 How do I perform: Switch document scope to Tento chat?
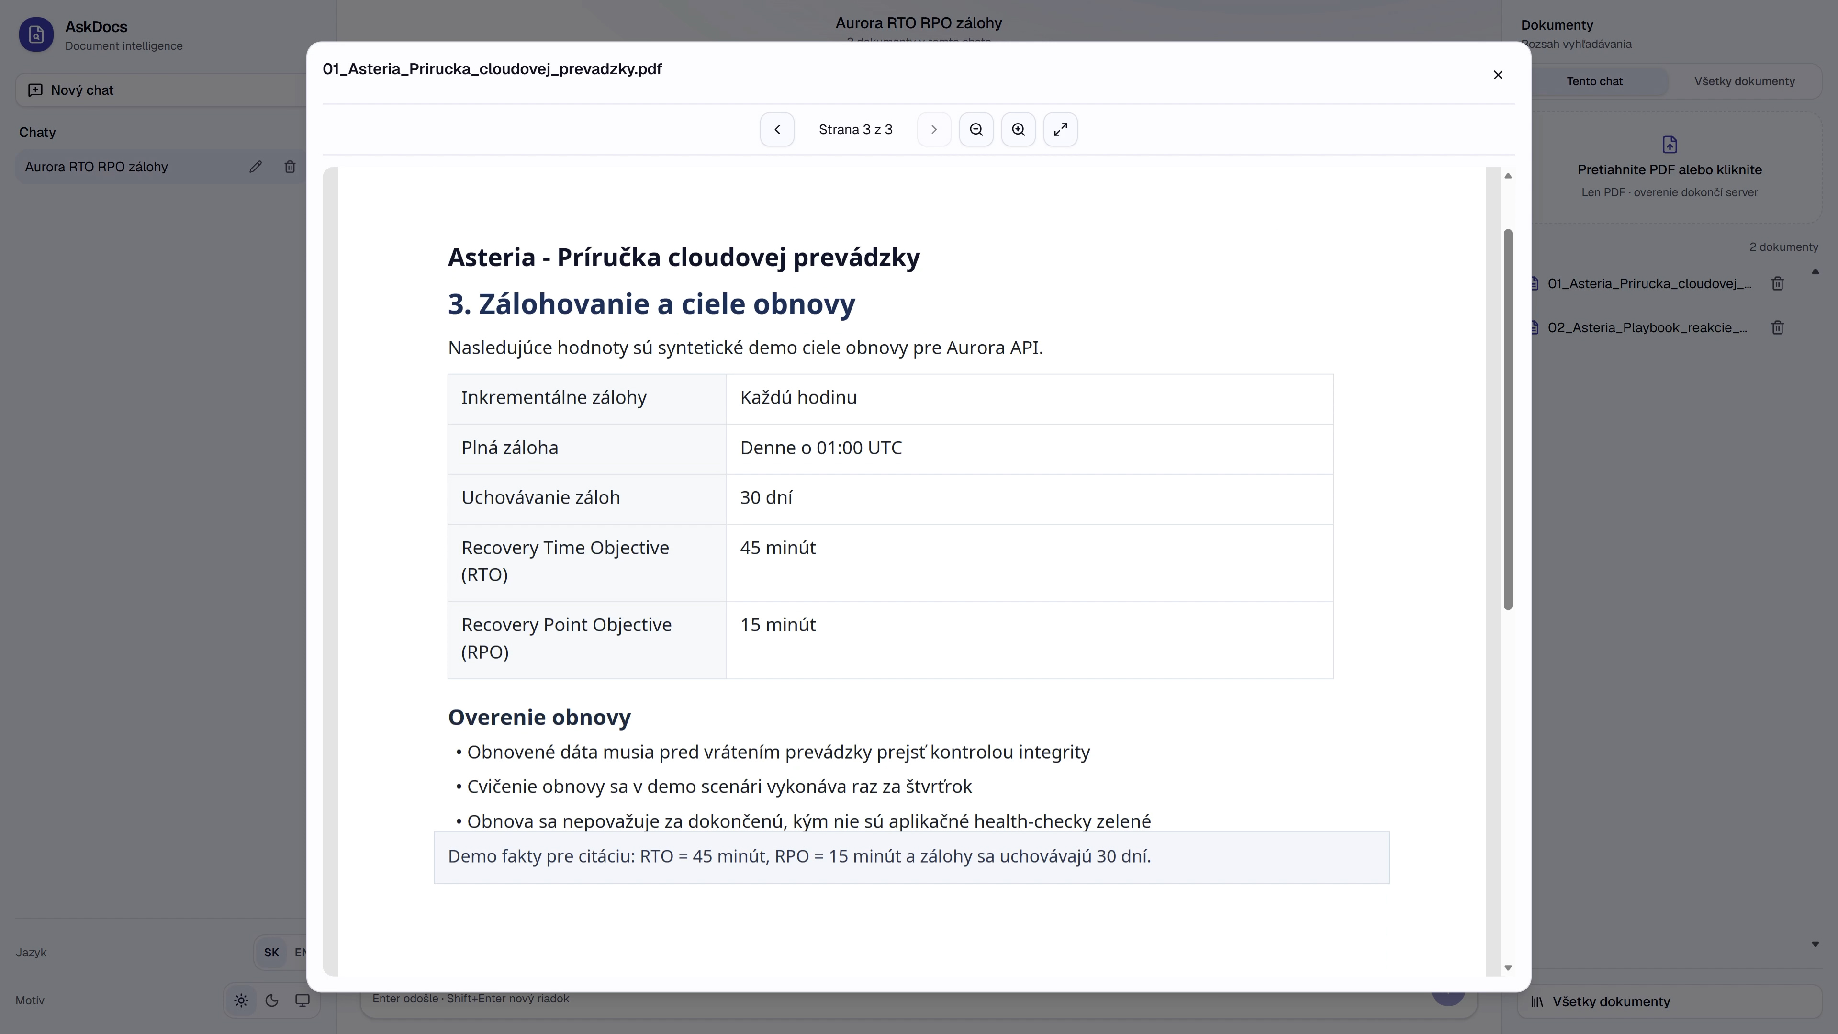pyautogui.click(x=1594, y=81)
